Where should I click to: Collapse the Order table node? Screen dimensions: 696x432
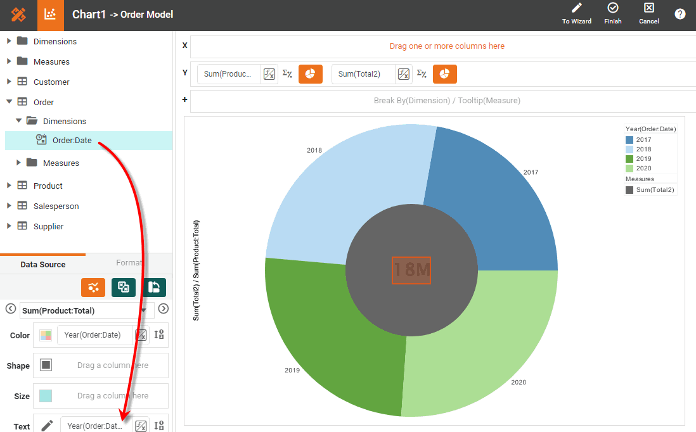9,102
